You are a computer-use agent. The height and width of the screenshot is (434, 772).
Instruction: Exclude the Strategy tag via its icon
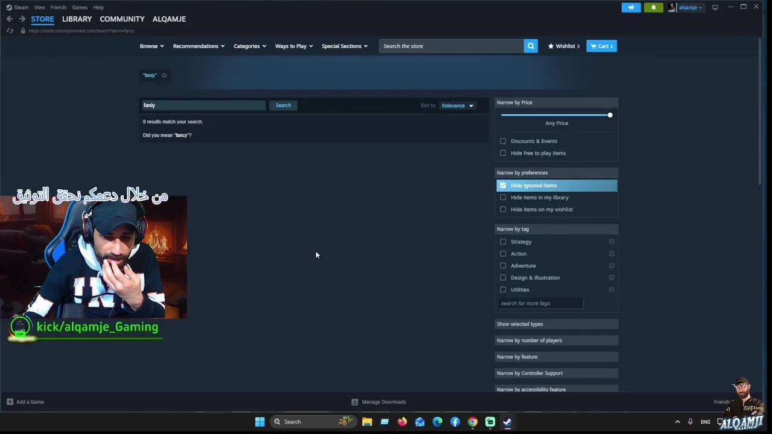point(612,242)
